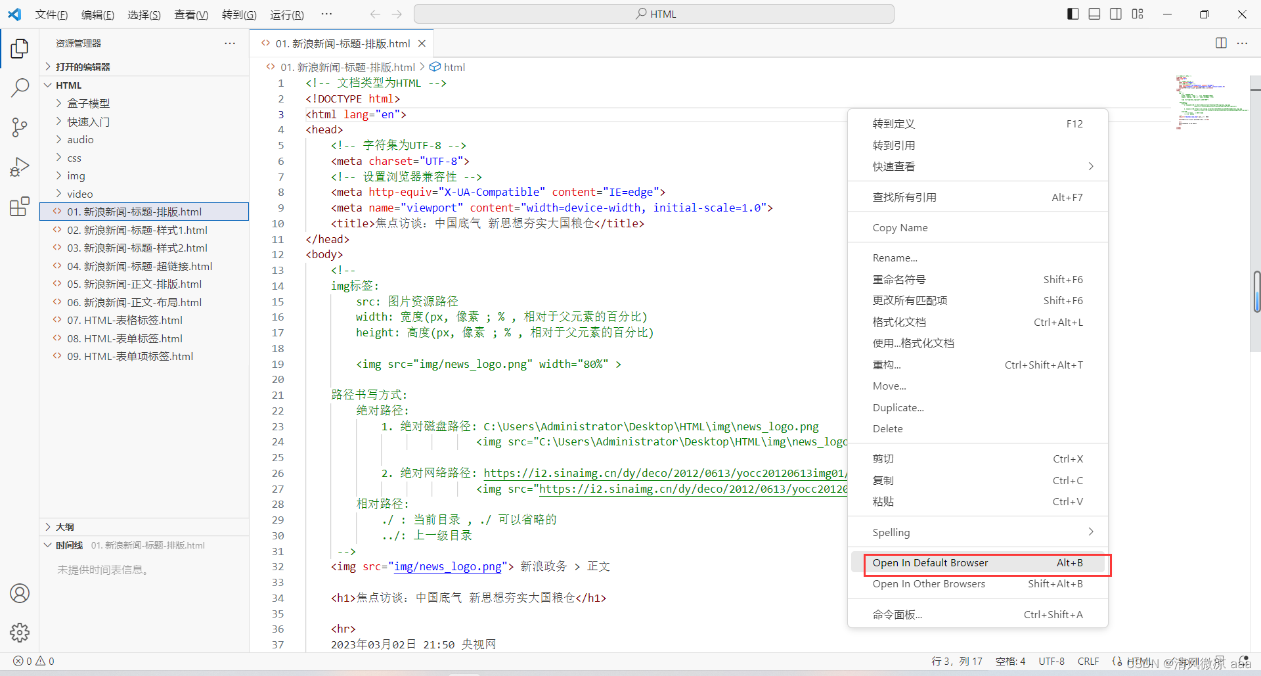Open the Search view in activity bar
Viewport: 1261px width, 676px height.
20,87
